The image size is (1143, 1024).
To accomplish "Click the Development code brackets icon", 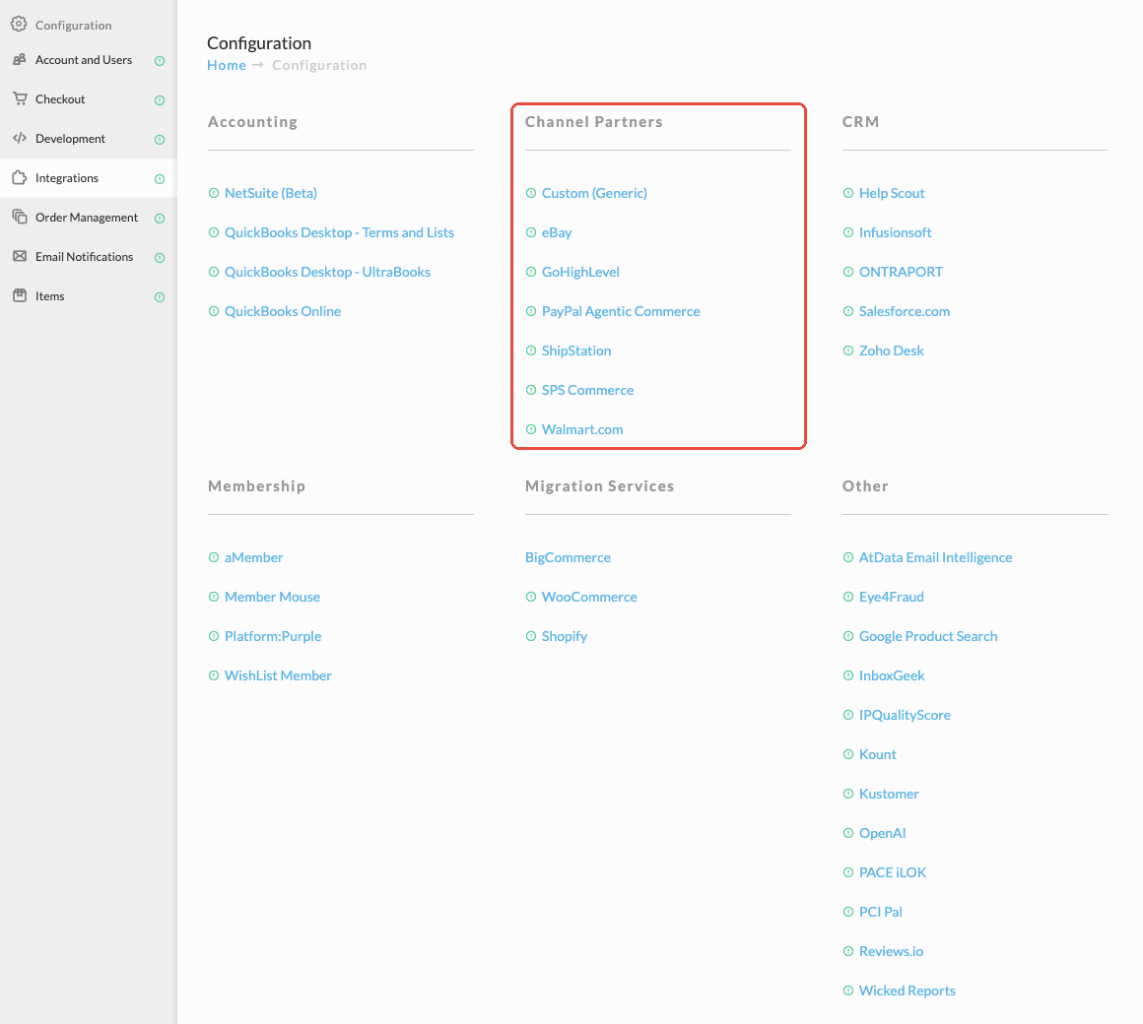I will click(x=20, y=138).
